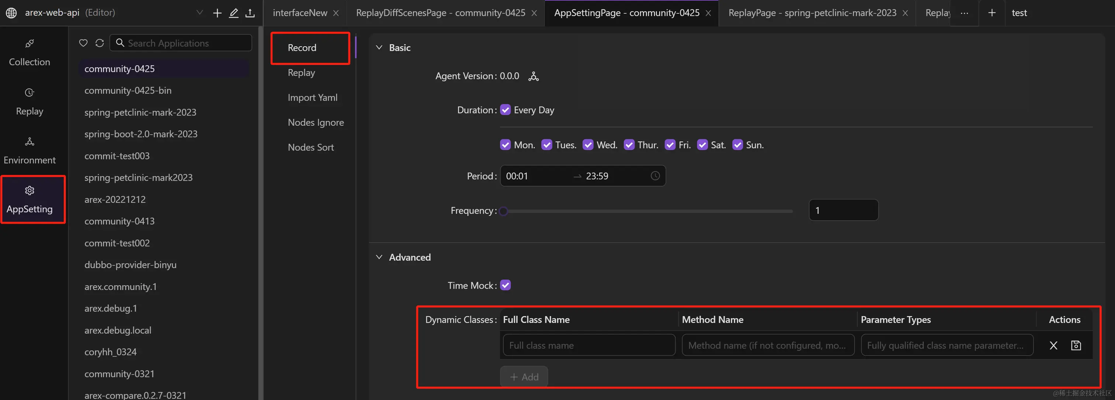Screen dimensions: 1115x400
Task: Cancel the dynamic class row edit
Action: pos(1053,345)
